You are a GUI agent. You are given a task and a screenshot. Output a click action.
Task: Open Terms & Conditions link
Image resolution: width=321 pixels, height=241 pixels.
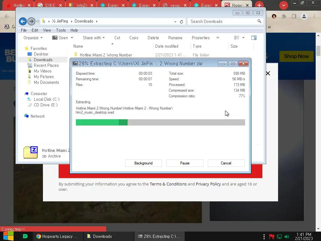[x=168, y=184]
